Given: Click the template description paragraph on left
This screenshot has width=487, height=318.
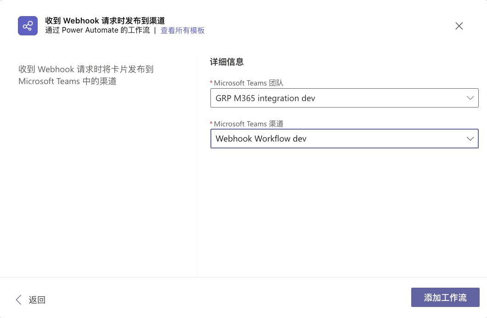Looking at the screenshot, I should pos(86,75).
